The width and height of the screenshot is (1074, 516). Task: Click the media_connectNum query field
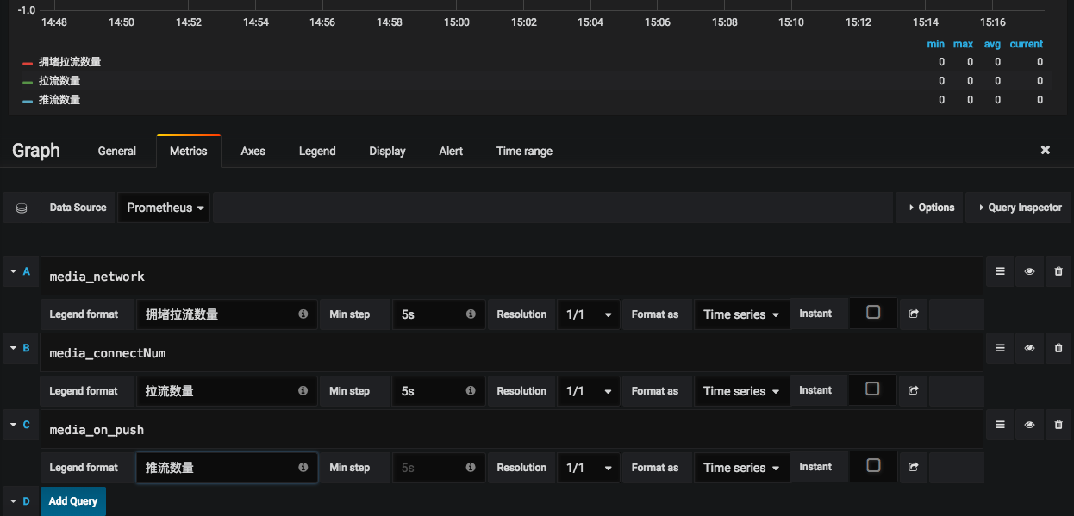click(x=512, y=352)
